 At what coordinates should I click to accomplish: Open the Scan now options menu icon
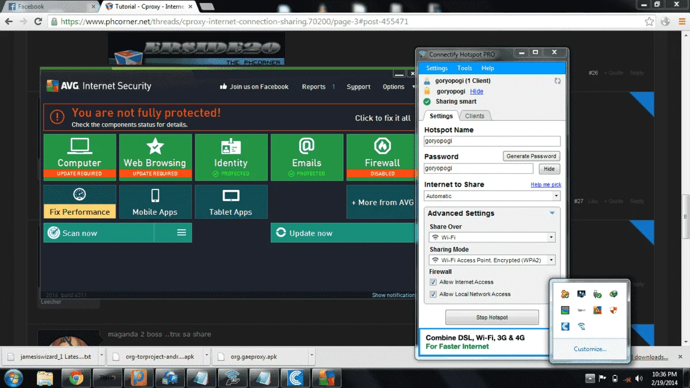(181, 233)
